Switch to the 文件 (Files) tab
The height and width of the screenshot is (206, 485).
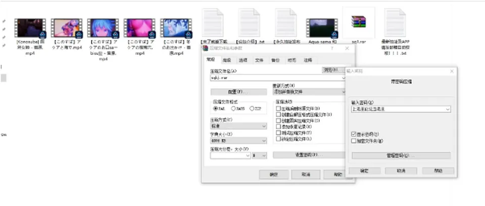[259, 60]
